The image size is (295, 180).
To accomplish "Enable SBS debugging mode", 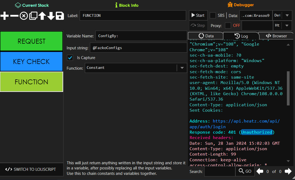I will tap(213, 15).
